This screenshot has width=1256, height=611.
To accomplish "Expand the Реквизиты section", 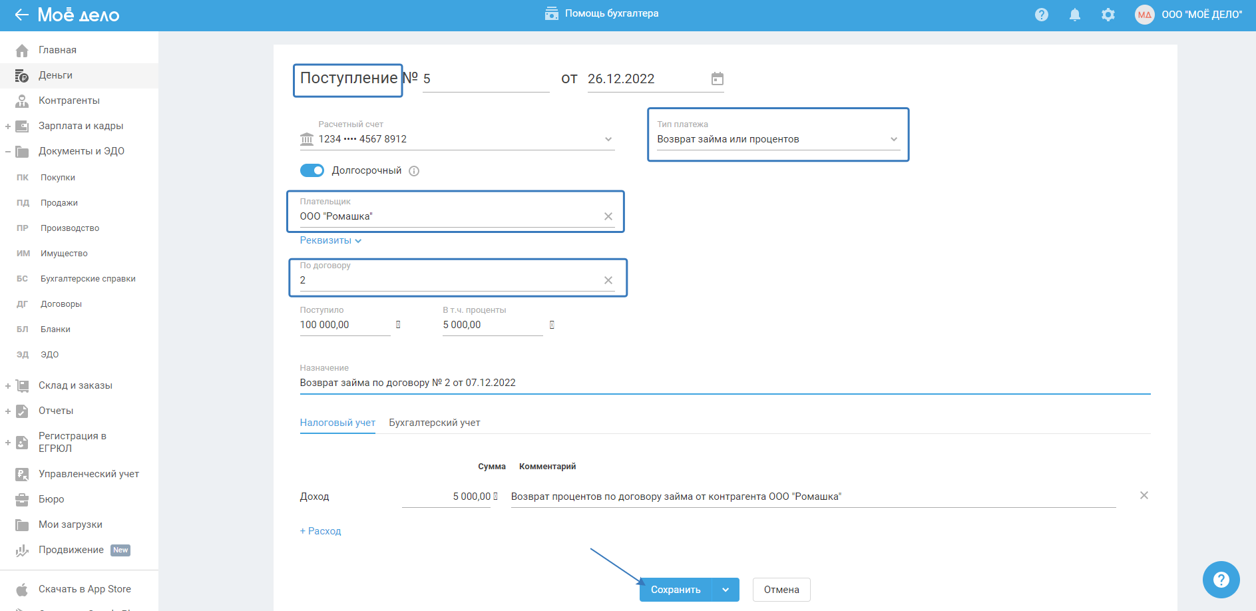I will coord(330,240).
